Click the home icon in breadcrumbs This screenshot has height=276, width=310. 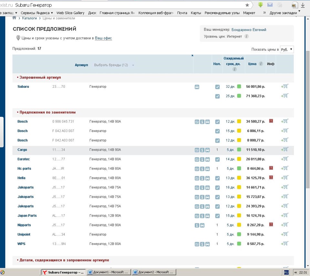point(14,18)
